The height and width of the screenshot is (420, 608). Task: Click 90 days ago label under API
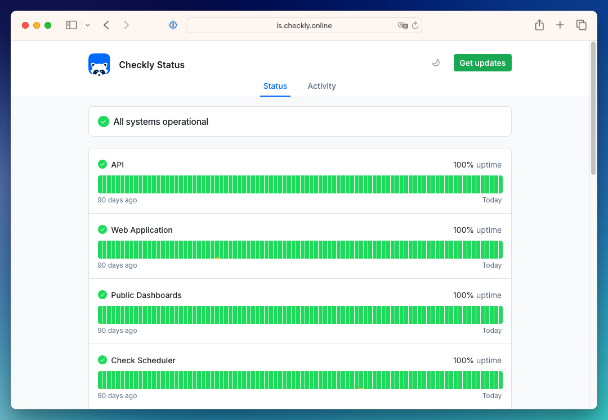[117, 200]
